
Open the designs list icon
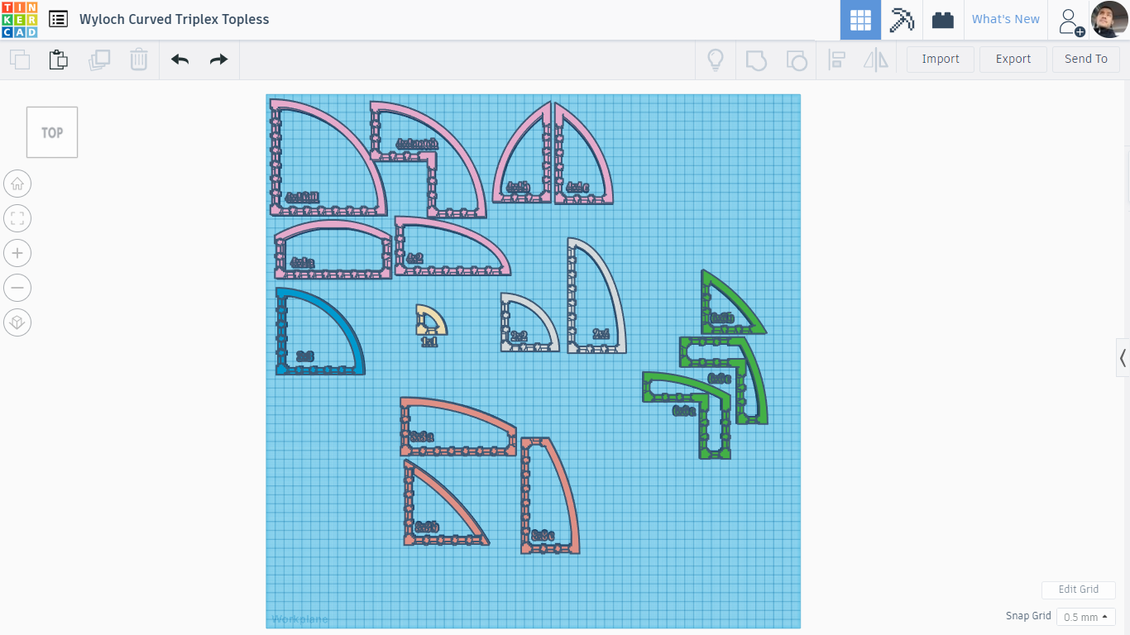58,19
